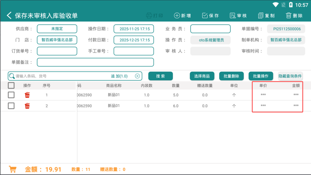This screenshot has width=311, height=175.
Task: Click the 选择商品 button
Action: [x=202, y=76]
